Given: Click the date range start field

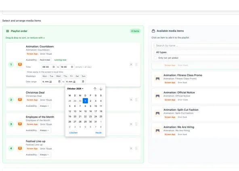Looking at the screenshot, I should coord(51,82).
